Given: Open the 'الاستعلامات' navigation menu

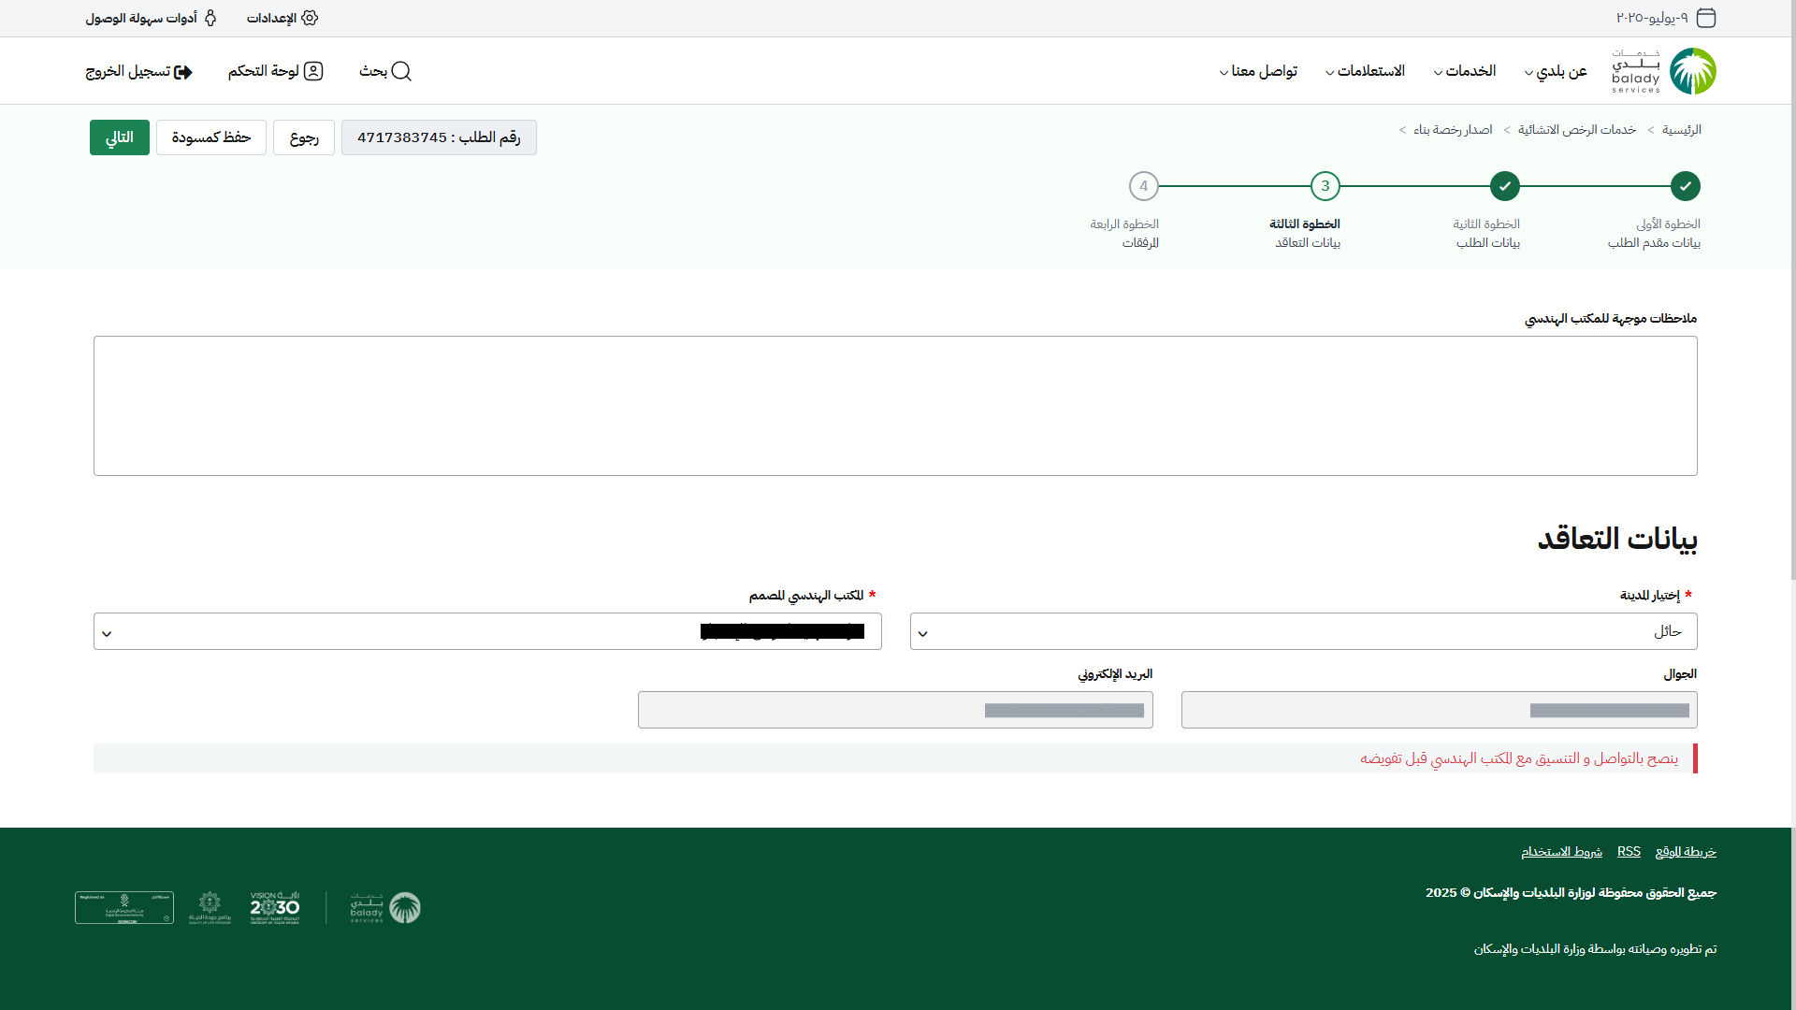Looking at the screenshot, I should [1365, 71].
